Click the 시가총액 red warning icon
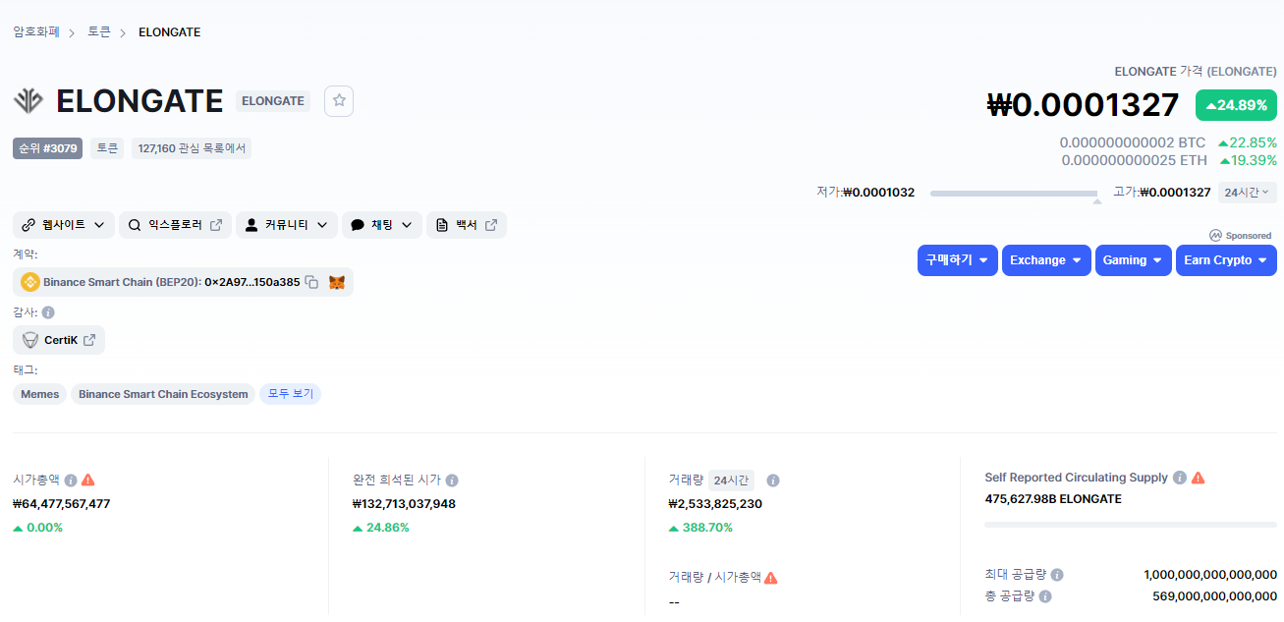This screenshot has height=622, width=1284. point(88,480)
